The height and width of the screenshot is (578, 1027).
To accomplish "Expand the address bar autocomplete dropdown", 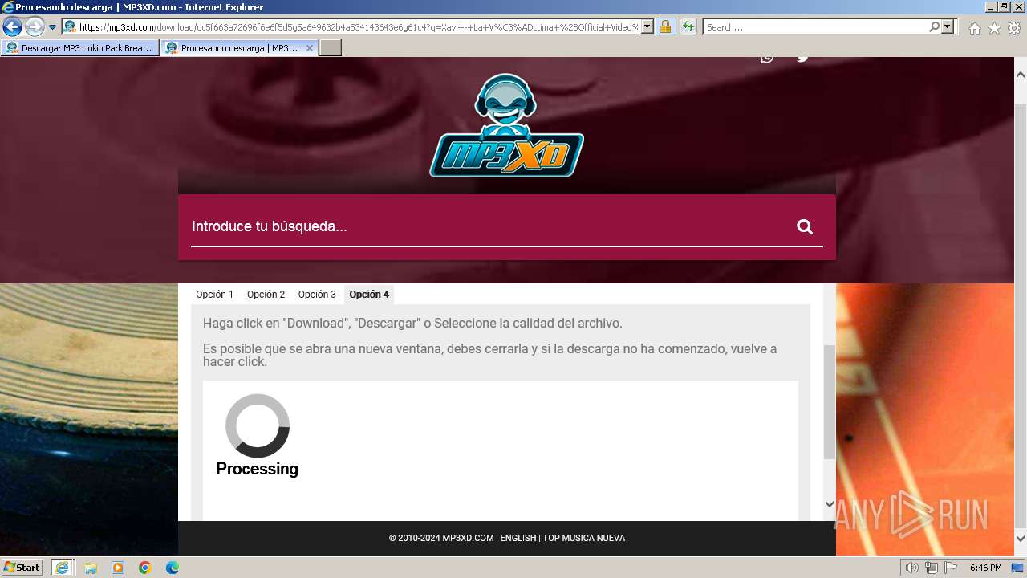I will [x=647, y=27].
